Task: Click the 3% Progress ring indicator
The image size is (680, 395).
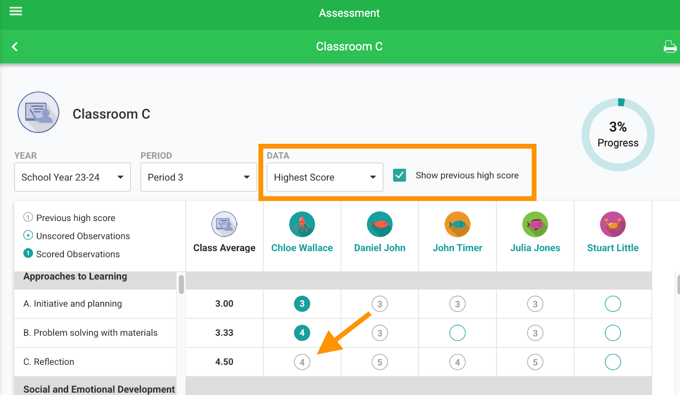Action: [x=618, y=135]
